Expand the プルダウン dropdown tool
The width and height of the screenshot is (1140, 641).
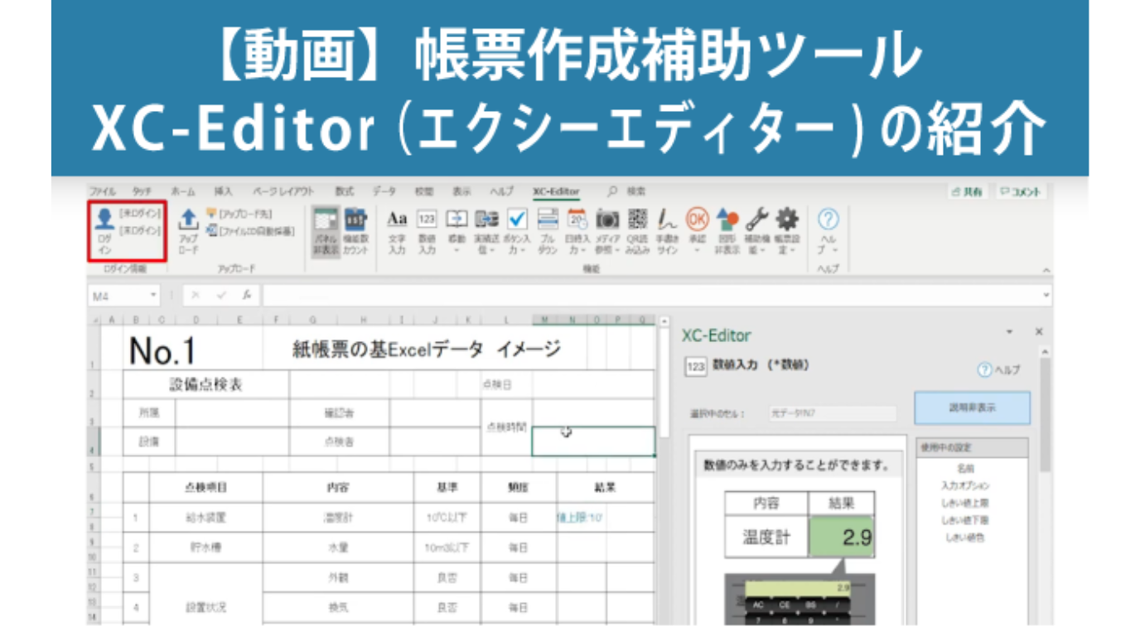(548, 219)
